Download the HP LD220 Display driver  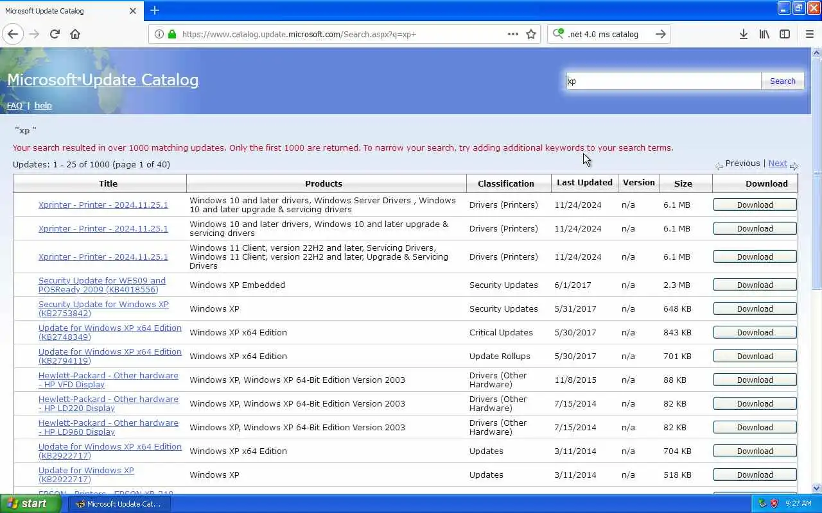click(x=755, y=403)
